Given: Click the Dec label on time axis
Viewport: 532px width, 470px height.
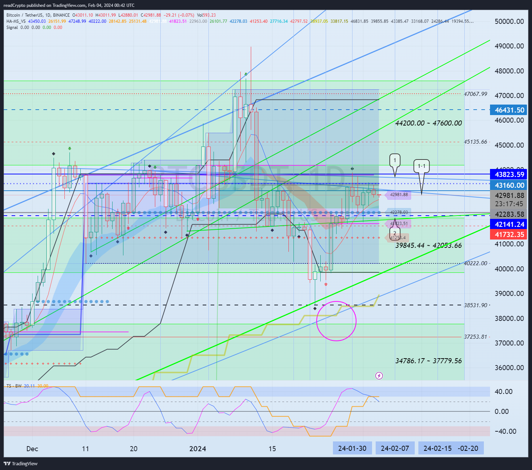Looking at the screenshot, I should coord(32,449).
